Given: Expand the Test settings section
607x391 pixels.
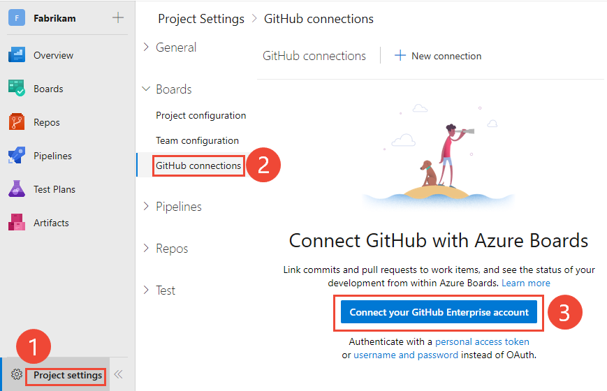Looking at the screenshot, I should click(x=146, y=290).
